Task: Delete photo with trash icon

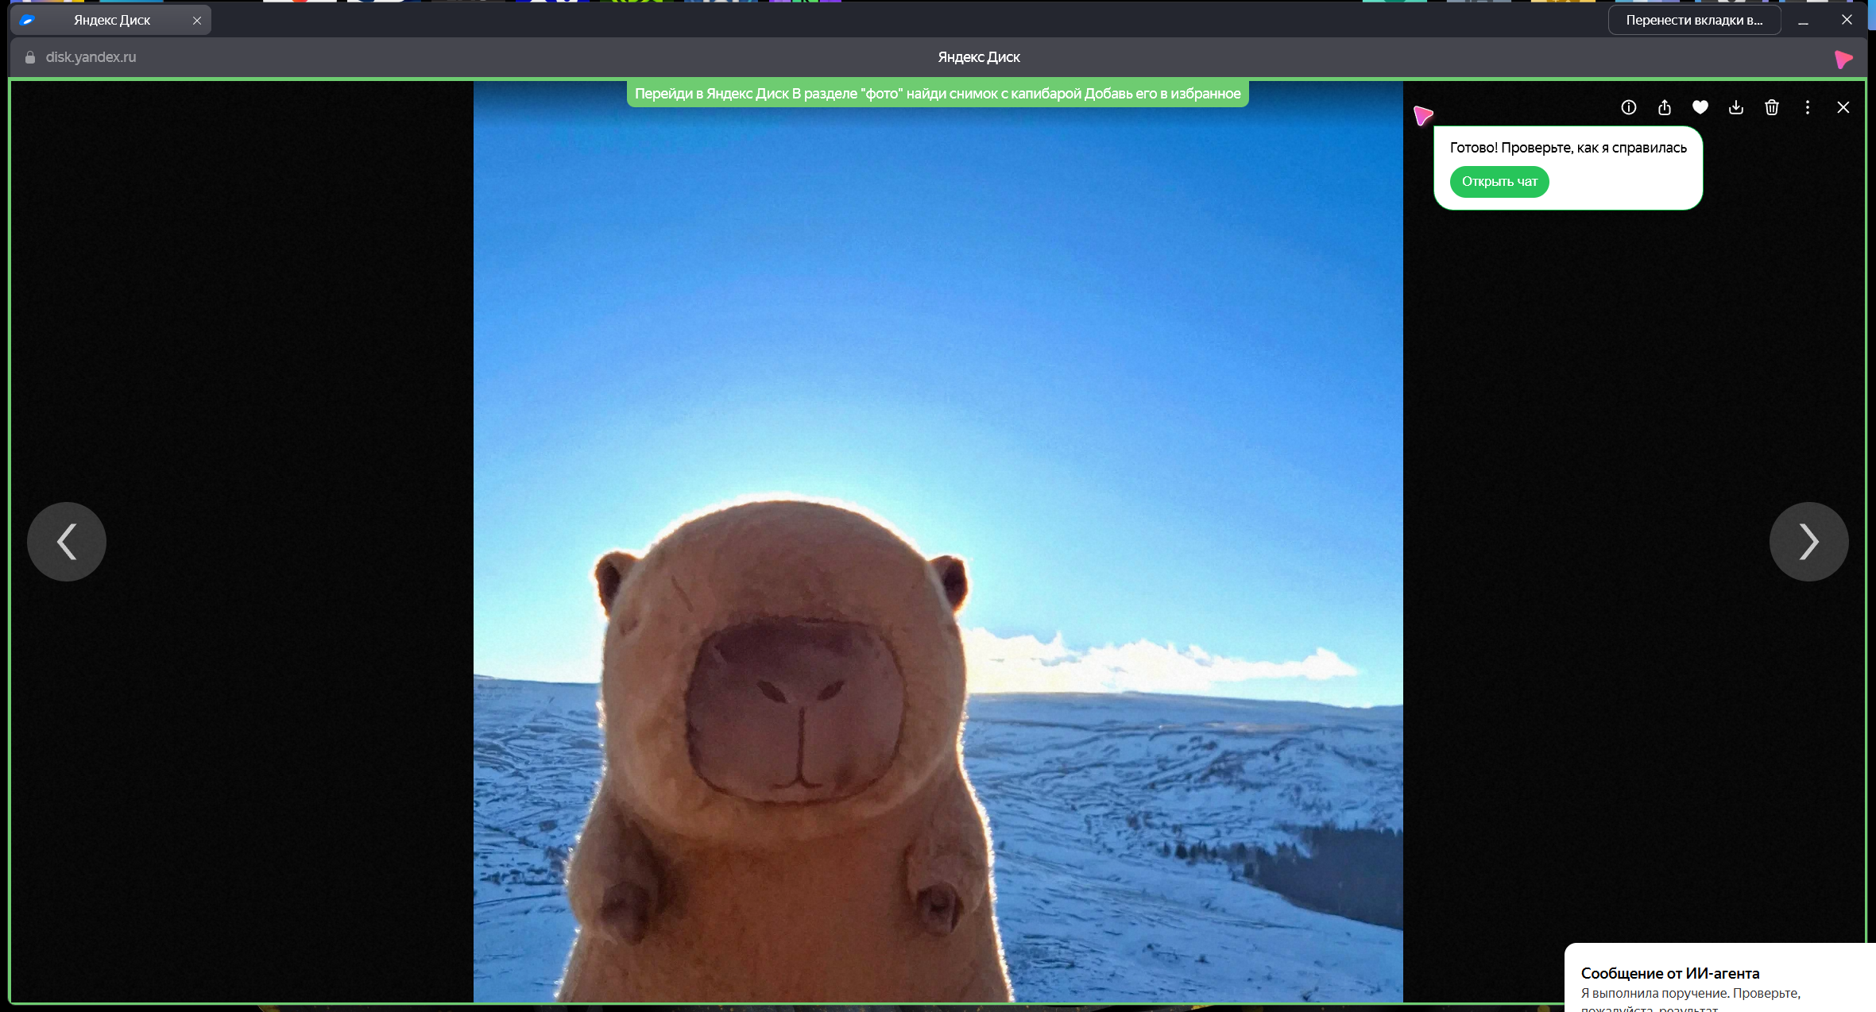Action: pyautogui.click(x=1771, y=107)
